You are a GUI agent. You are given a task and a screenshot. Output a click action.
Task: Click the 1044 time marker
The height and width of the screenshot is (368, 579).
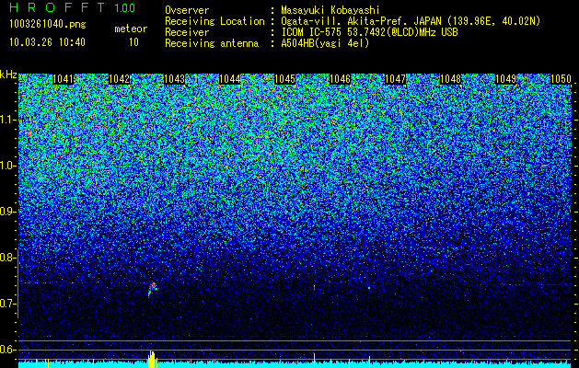point(230,79)
